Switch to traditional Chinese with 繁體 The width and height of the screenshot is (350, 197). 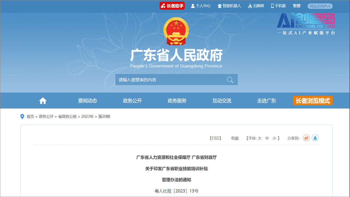pyautogui.click(x=297, y=6)
